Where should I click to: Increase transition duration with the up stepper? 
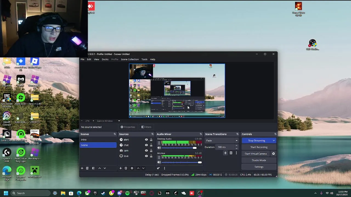pyautogui.click(x=236, y=146)
